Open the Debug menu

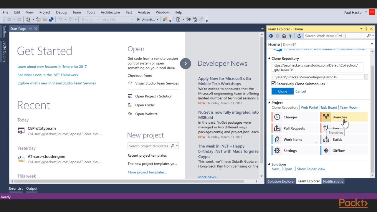(61, 12)
